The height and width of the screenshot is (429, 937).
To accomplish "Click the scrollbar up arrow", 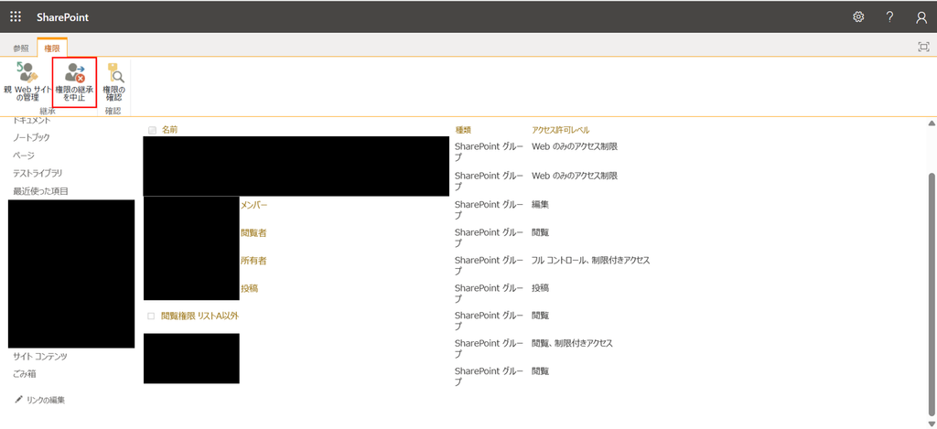I will tap(931, 123).
